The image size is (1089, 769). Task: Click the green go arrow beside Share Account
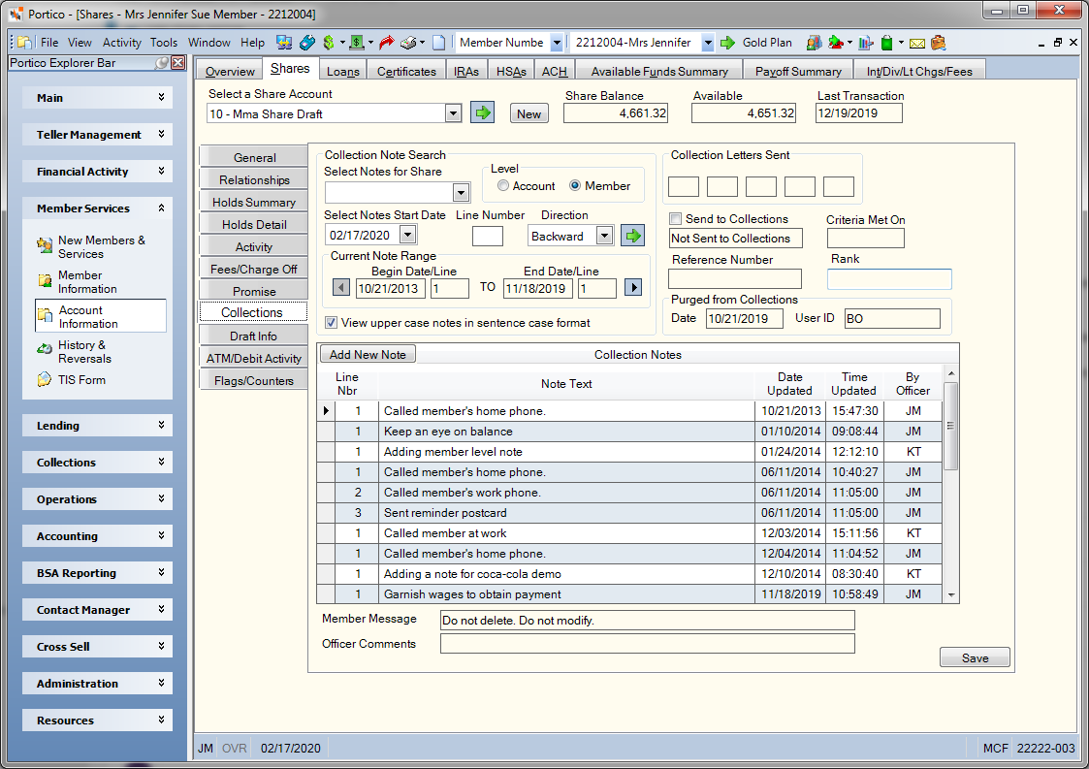482,112
